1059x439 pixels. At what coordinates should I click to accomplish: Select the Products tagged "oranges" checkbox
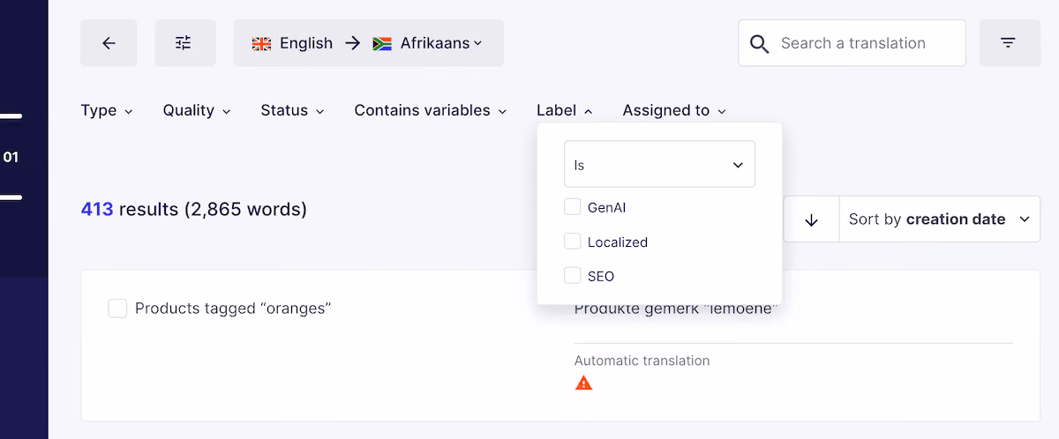point(117,309)
